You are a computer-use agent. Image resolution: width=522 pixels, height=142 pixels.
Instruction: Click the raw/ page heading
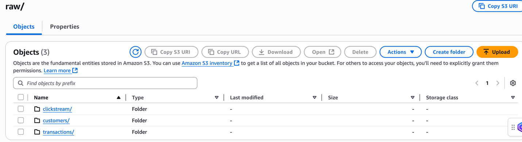pyautogui.click(x=15, y=6)
